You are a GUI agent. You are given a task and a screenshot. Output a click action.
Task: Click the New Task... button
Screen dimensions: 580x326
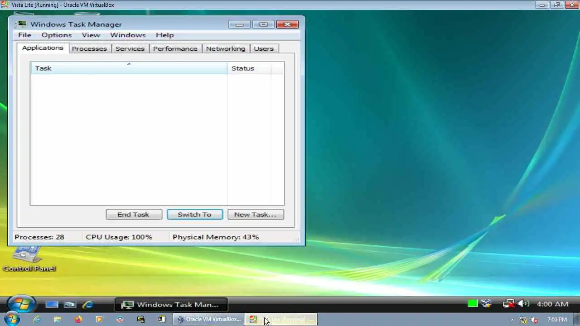click(x=256, y=214)
